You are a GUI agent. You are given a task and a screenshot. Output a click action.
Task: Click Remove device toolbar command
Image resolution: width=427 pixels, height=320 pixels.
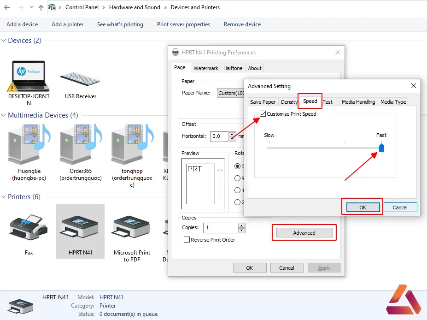click(242, 24)
